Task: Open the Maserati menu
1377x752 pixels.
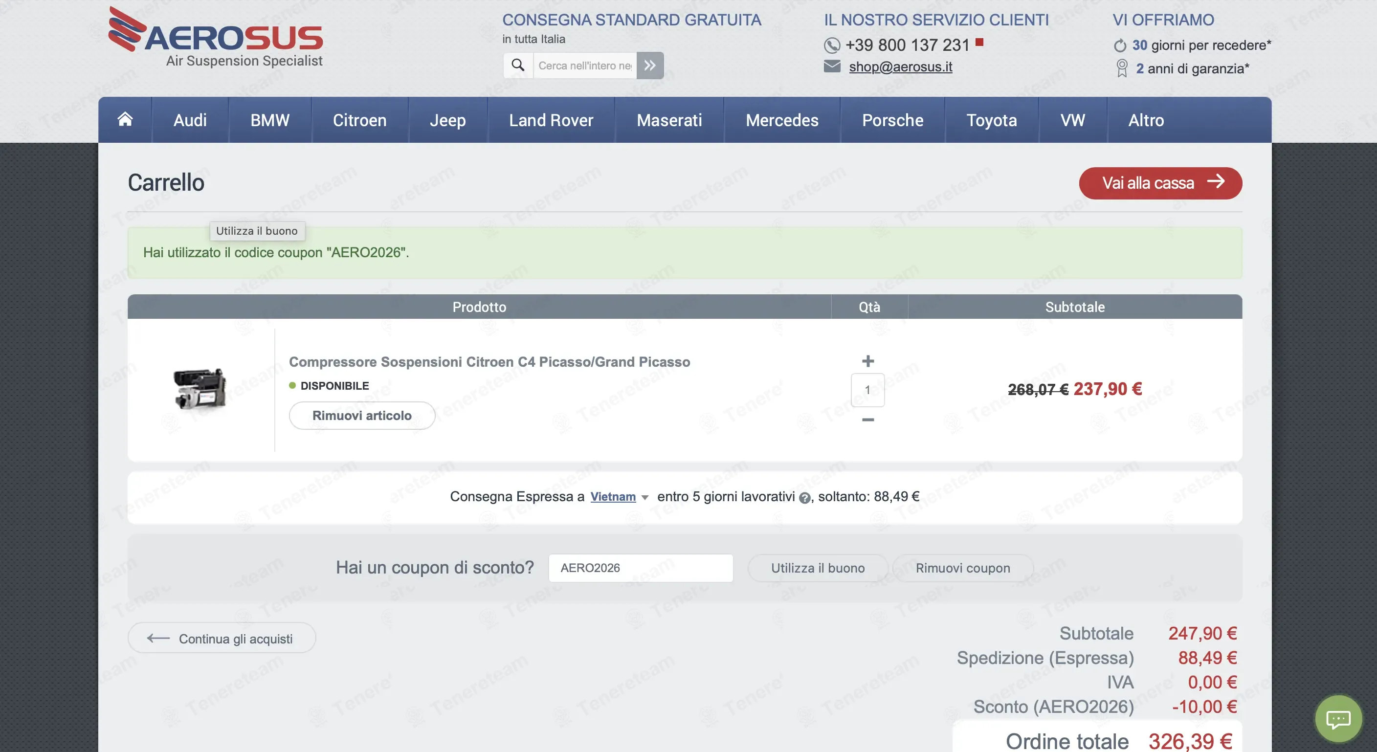Action: 669,120
